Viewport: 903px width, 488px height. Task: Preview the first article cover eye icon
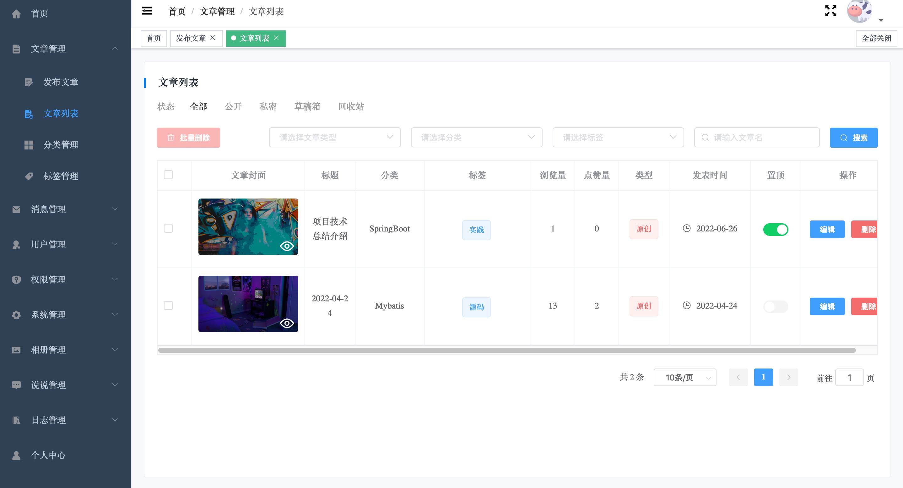287,246
